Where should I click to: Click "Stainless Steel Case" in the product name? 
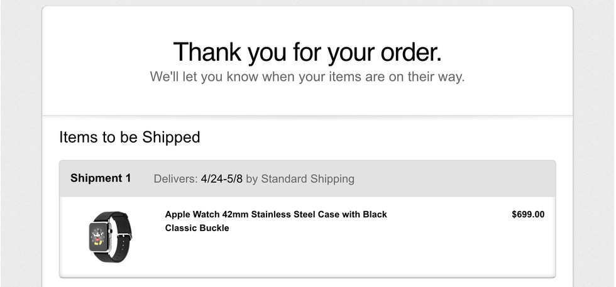(x=297, y=214)
